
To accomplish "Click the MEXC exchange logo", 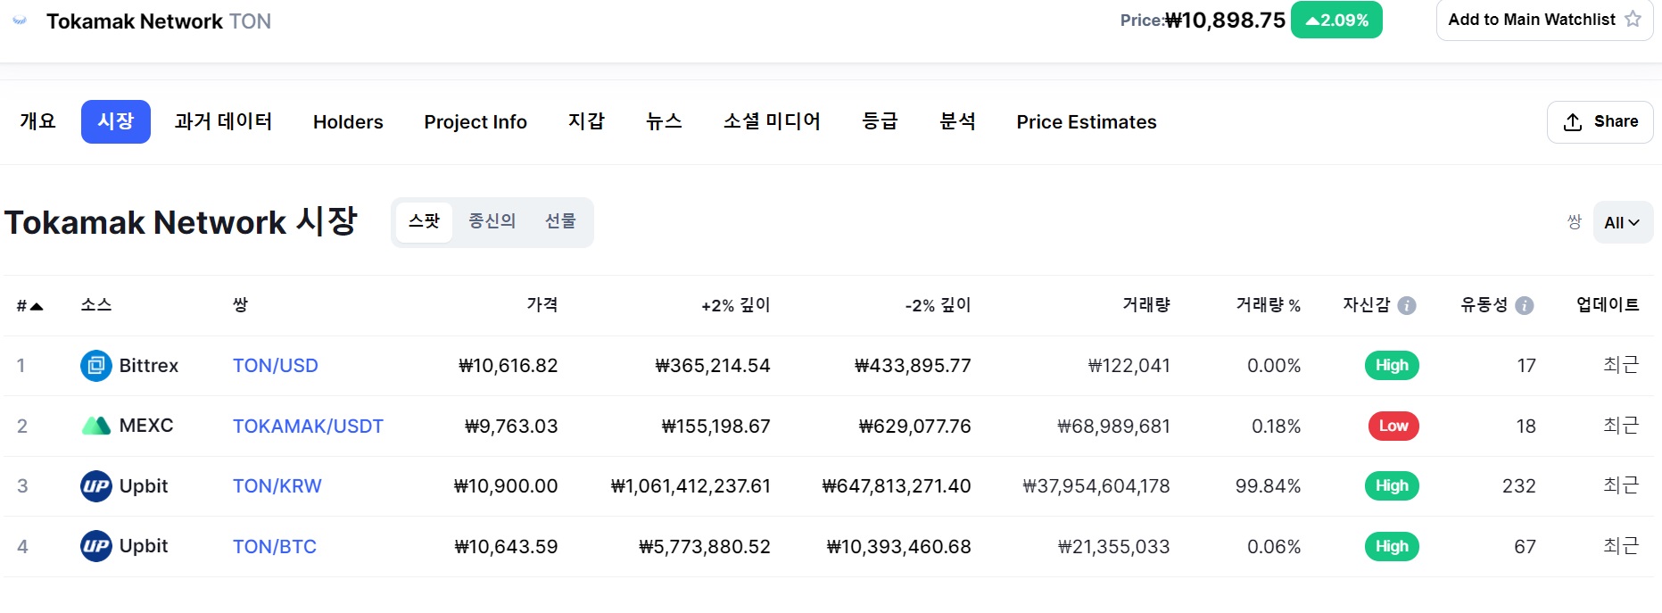I will pos(96,426).
